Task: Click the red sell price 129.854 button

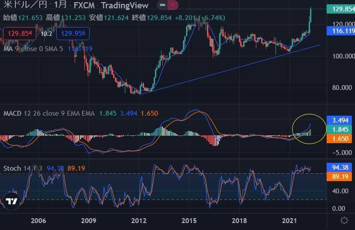Action: pyautogui.click(x=20, y=34)
